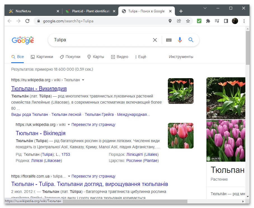This screenshot has height=208, width=254.
Task: Open the Tulipa genus link
Action: point(47,154)
